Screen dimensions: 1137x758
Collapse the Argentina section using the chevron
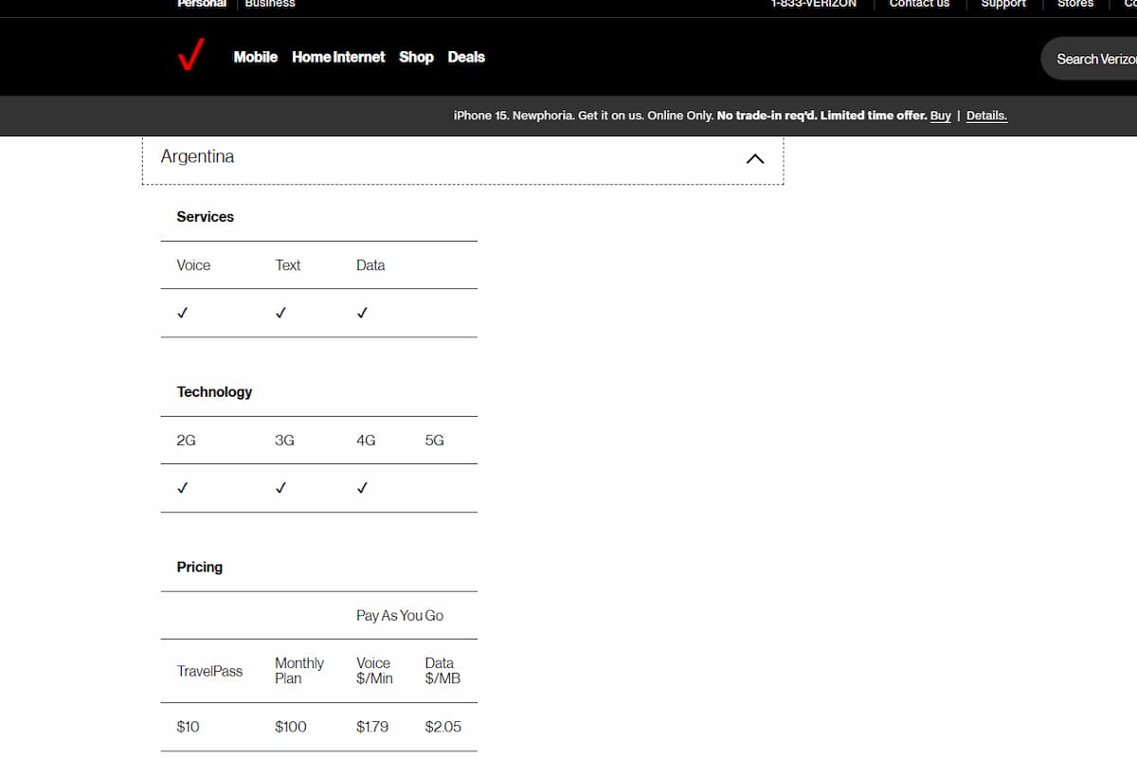tap(754, 159)
